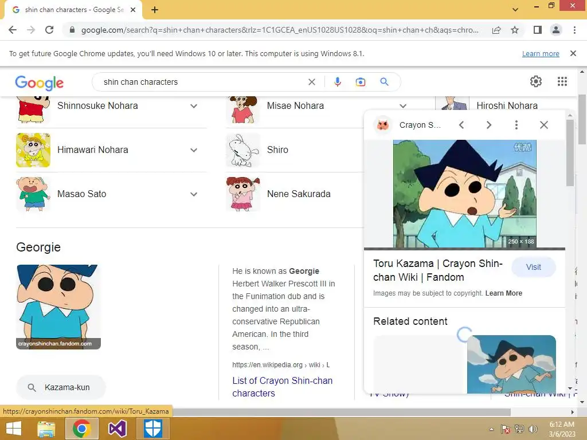The image size is (587, 440).
Task: Go back to the previous page
Action: pyautogui.click(x=13, y=30)
